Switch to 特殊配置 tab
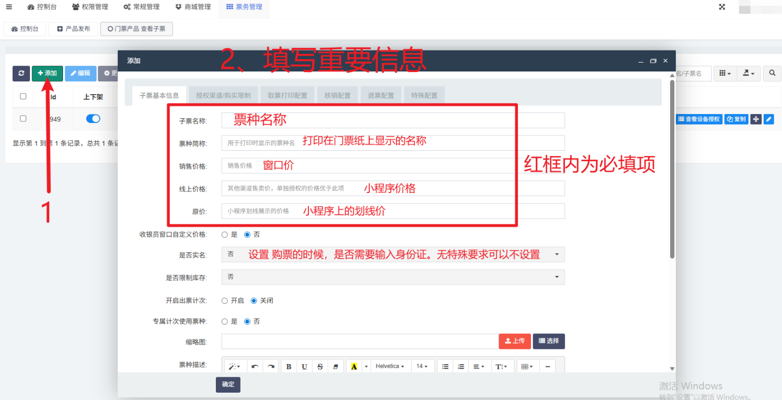This screenshot has height=400, width=782. coord(424,96)
